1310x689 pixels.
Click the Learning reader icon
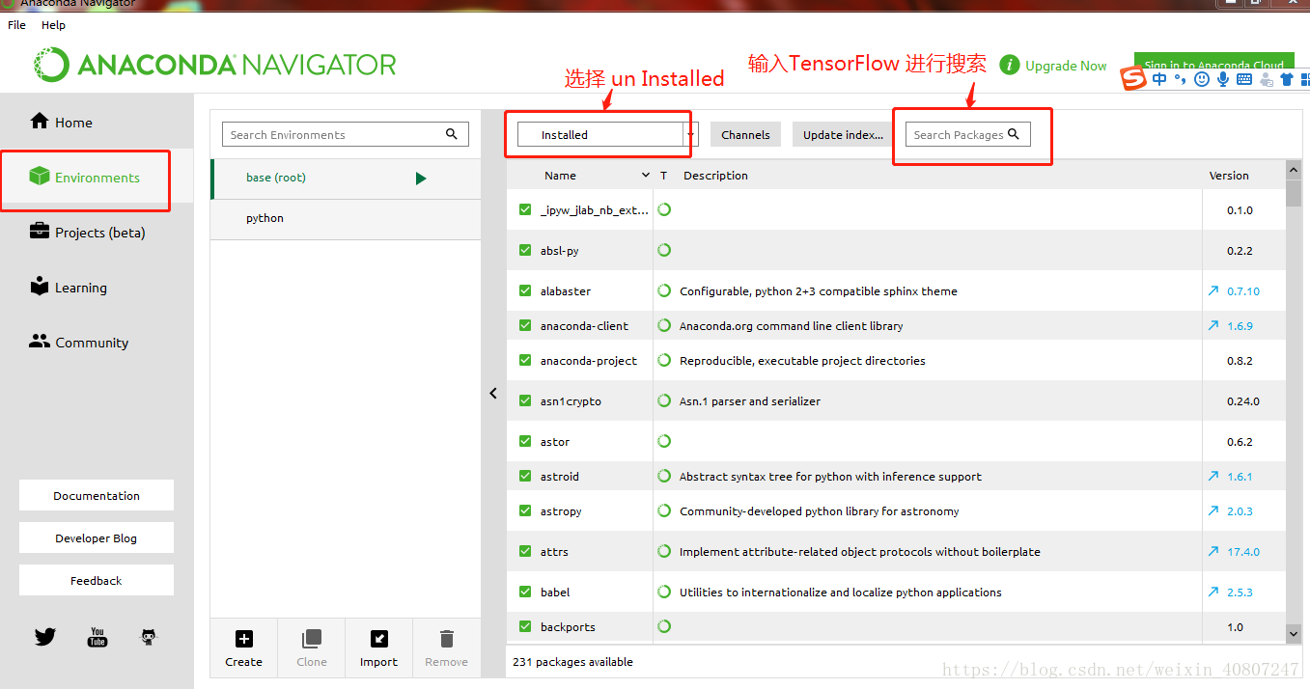point(40,286)
